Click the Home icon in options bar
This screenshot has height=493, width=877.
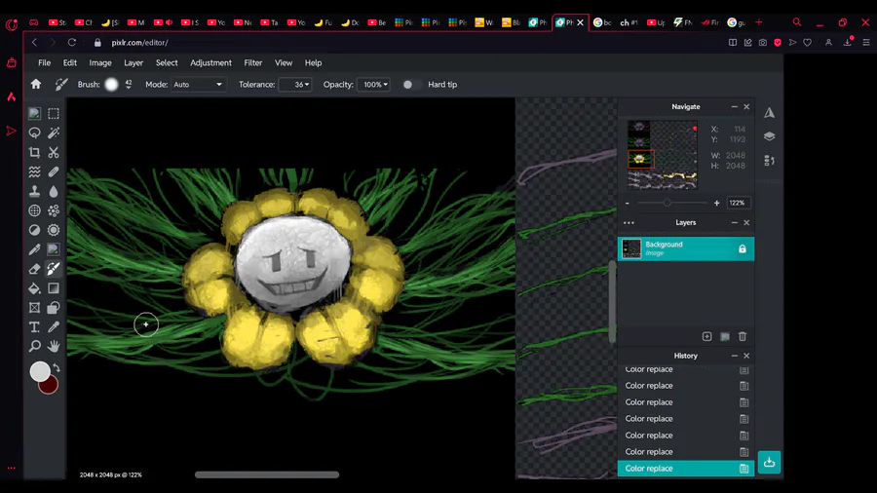[x=36, y=85]
